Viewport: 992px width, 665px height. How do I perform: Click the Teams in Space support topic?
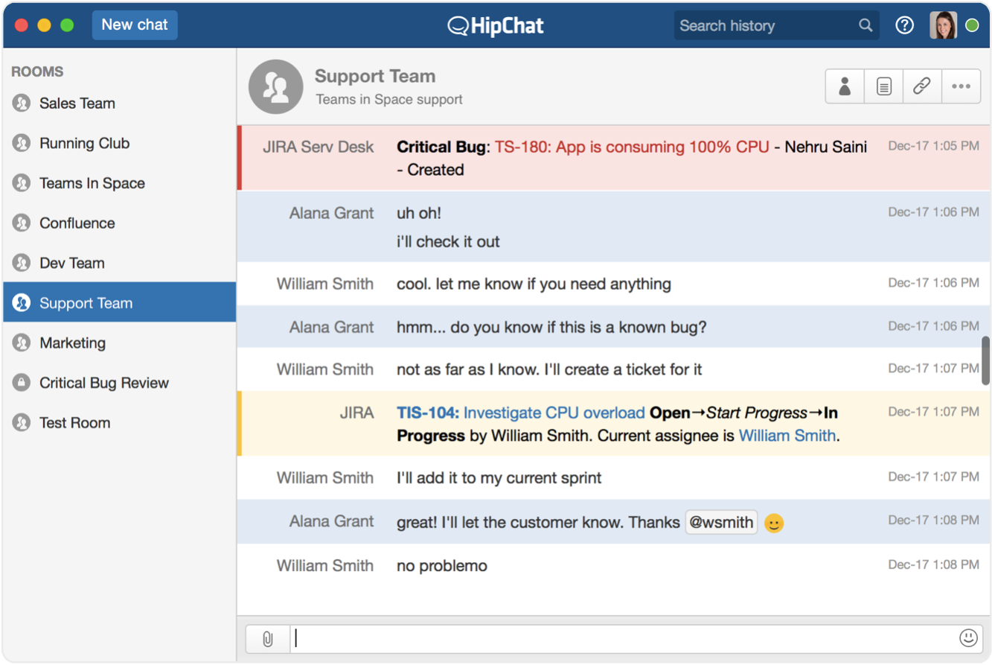389,99
